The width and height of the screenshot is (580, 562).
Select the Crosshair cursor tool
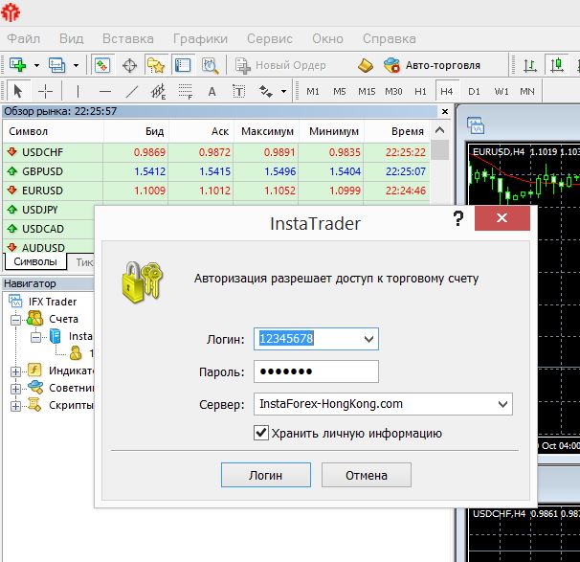click(x=45, y=91)
